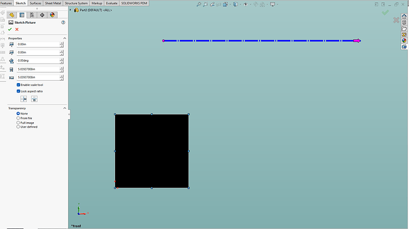Open SOLIDWORKS Resources home icon in task pane

point(404,16)
